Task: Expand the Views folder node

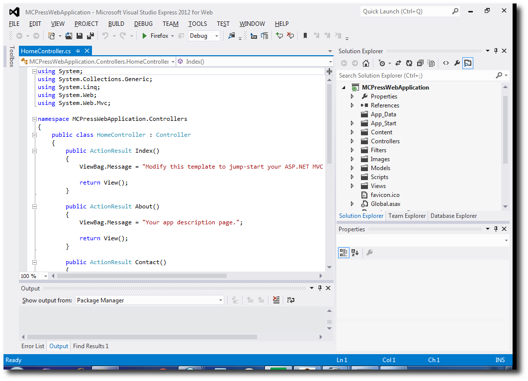Action: pyautogui.click(x=352, y=186)
